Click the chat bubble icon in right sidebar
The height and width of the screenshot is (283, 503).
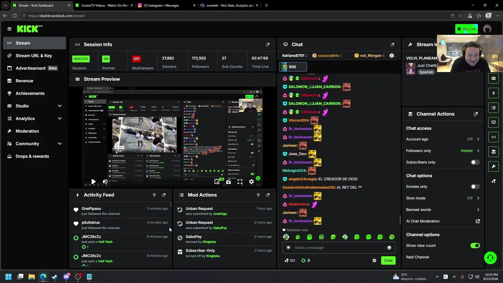(x=494, y=122)
